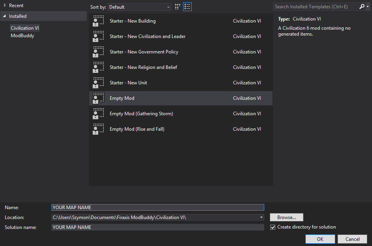372x246 pixels.
Task: Collapse the Installed tree node
Action: (4, 16)
